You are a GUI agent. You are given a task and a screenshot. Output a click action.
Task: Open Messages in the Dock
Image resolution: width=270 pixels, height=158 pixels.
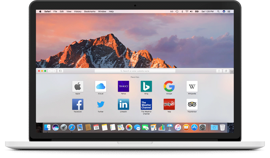[137, 127]
